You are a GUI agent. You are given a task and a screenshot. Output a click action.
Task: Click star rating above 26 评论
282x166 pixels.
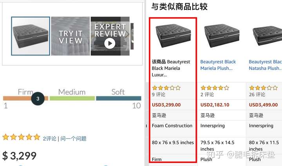click(x=263, y=88)
